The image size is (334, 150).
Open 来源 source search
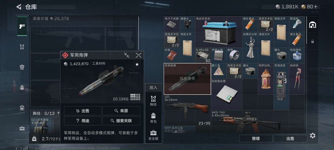(122, 111)
